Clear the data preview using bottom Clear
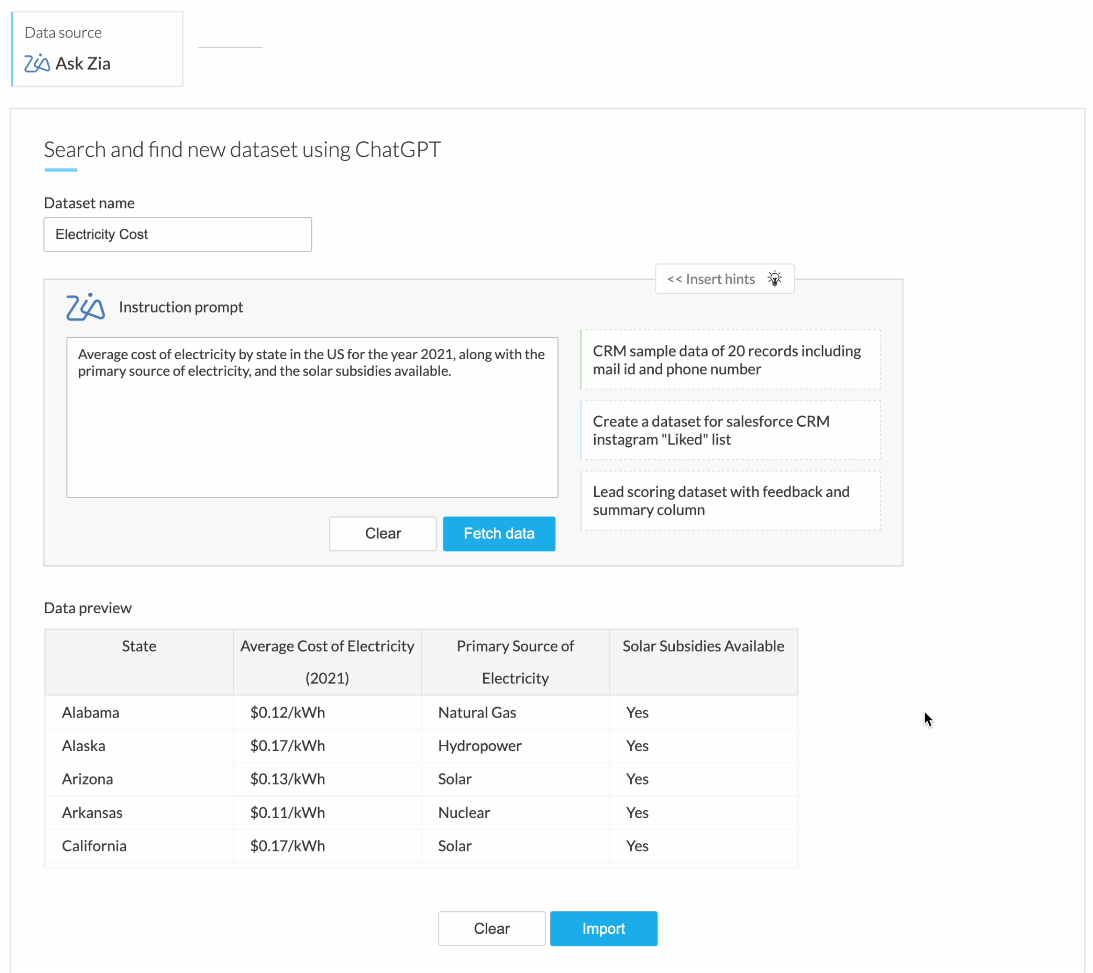The image size is (1093, 973). click(491, 929)
